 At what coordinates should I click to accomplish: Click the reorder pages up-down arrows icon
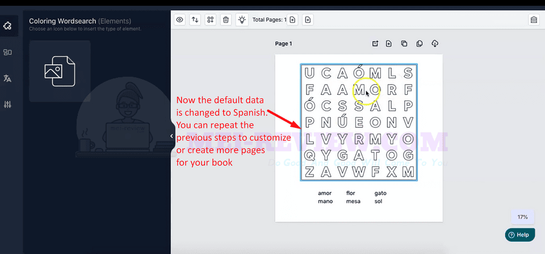point(195,20)
